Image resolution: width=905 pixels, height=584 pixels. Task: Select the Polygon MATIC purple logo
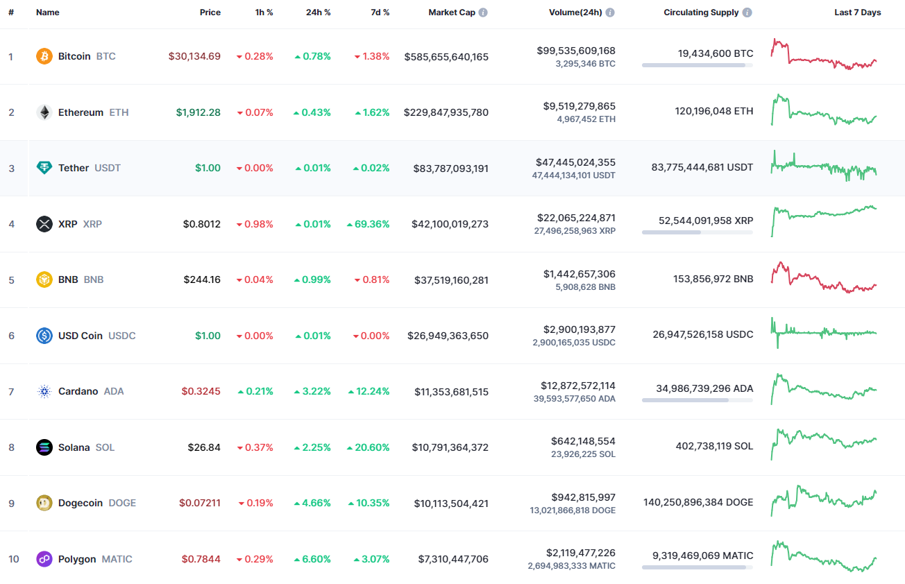[45, 558]
